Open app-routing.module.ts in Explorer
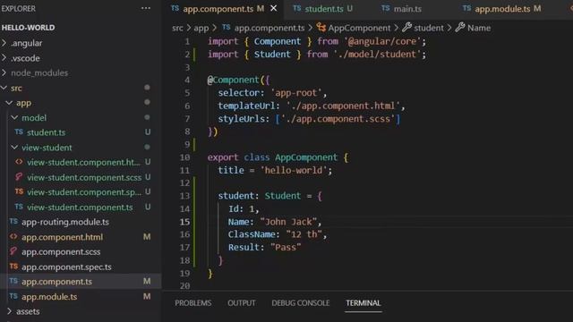Screen dimensions: 573x322 (65, 222)
